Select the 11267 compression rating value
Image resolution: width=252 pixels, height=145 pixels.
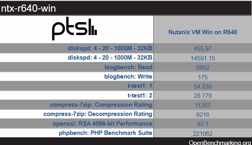[203, 106]
